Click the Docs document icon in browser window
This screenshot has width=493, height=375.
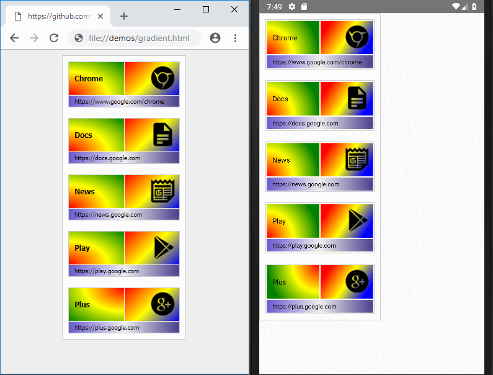(x=162, y=135)
